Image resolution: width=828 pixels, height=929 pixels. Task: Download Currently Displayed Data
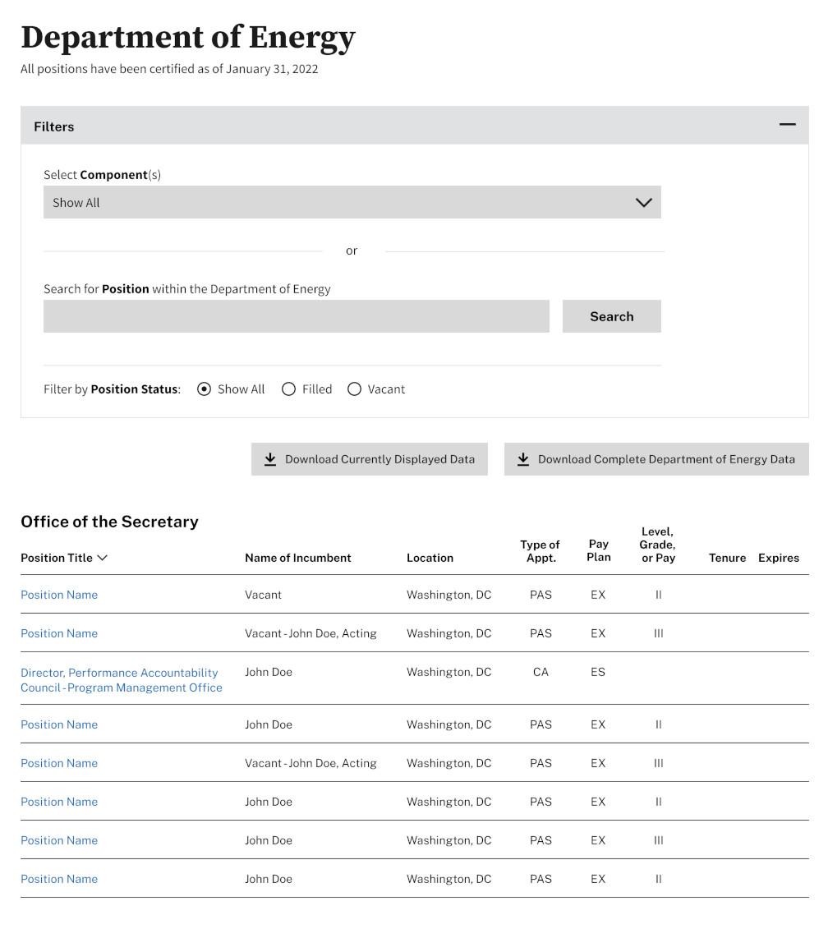(x=370, y=459)
